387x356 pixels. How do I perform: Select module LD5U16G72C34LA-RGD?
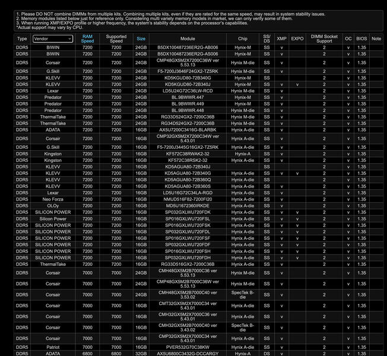[188, 193]
